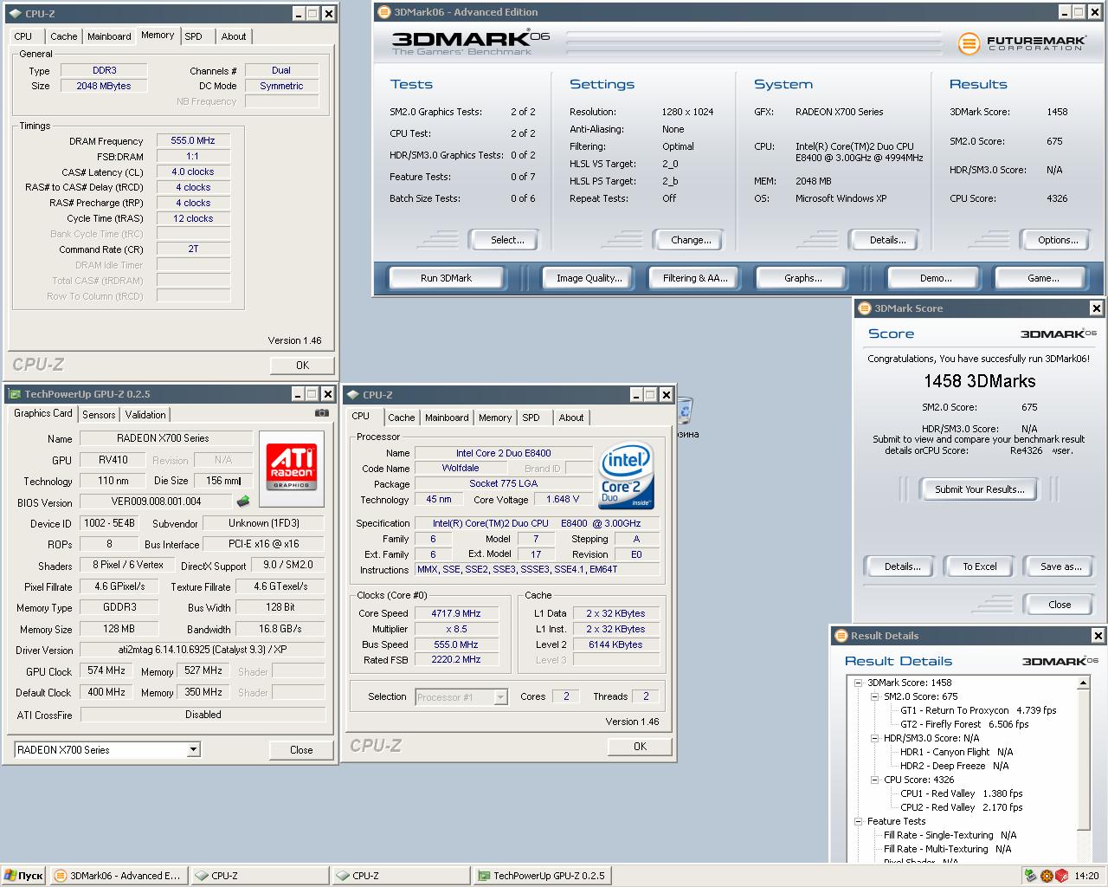Collapse the SM2.0 Score 675 node
Screen dimensions: 1108x887
[x=875, y=696]
